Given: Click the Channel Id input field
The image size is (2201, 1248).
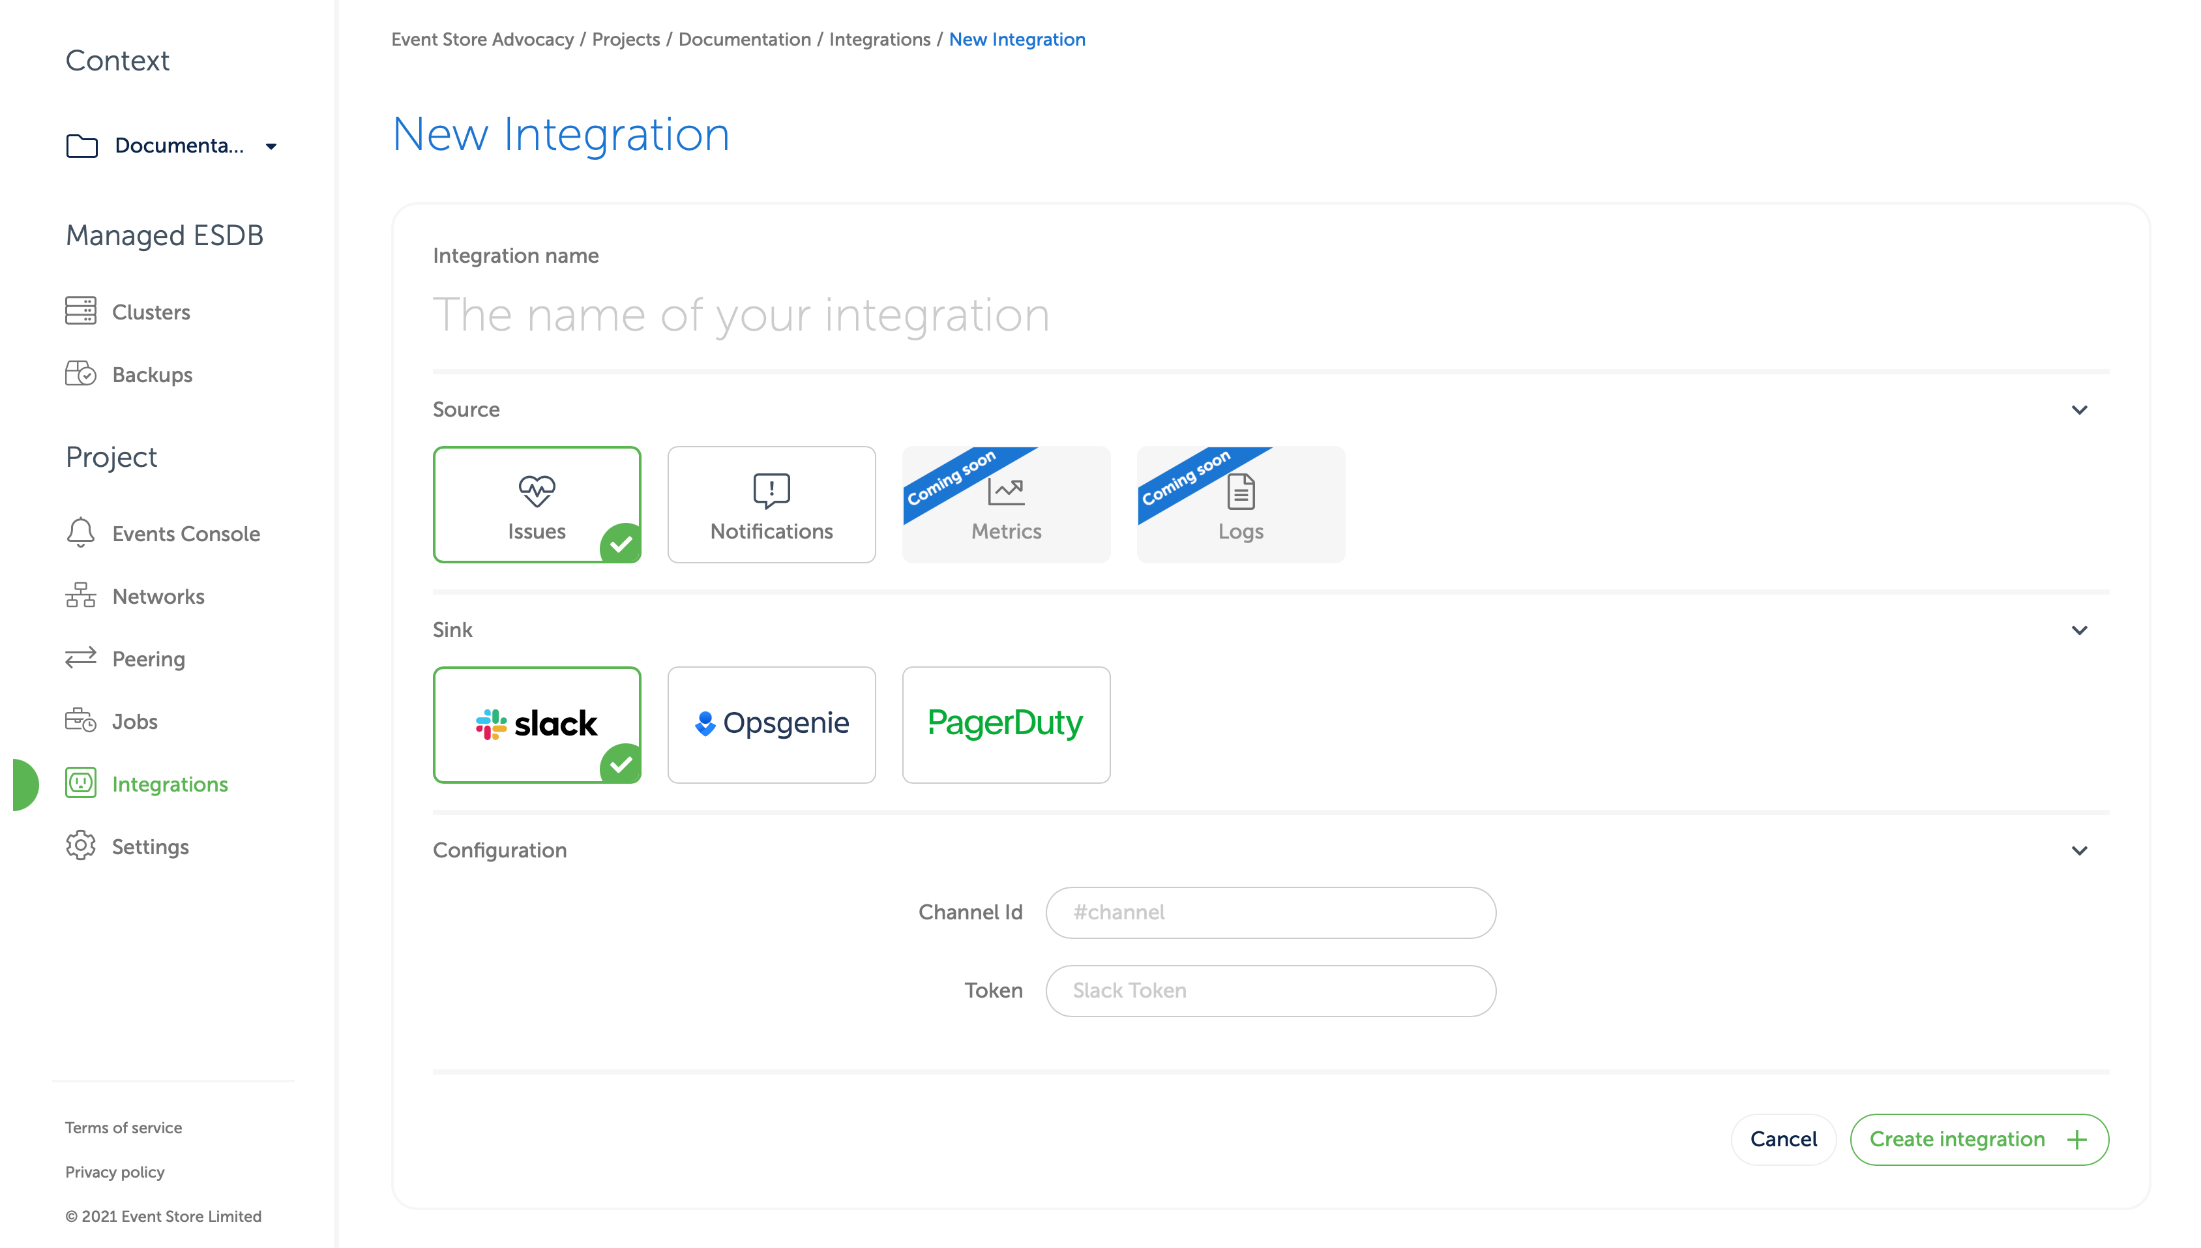Looking at the screenshot, I should click(1271, 912).
